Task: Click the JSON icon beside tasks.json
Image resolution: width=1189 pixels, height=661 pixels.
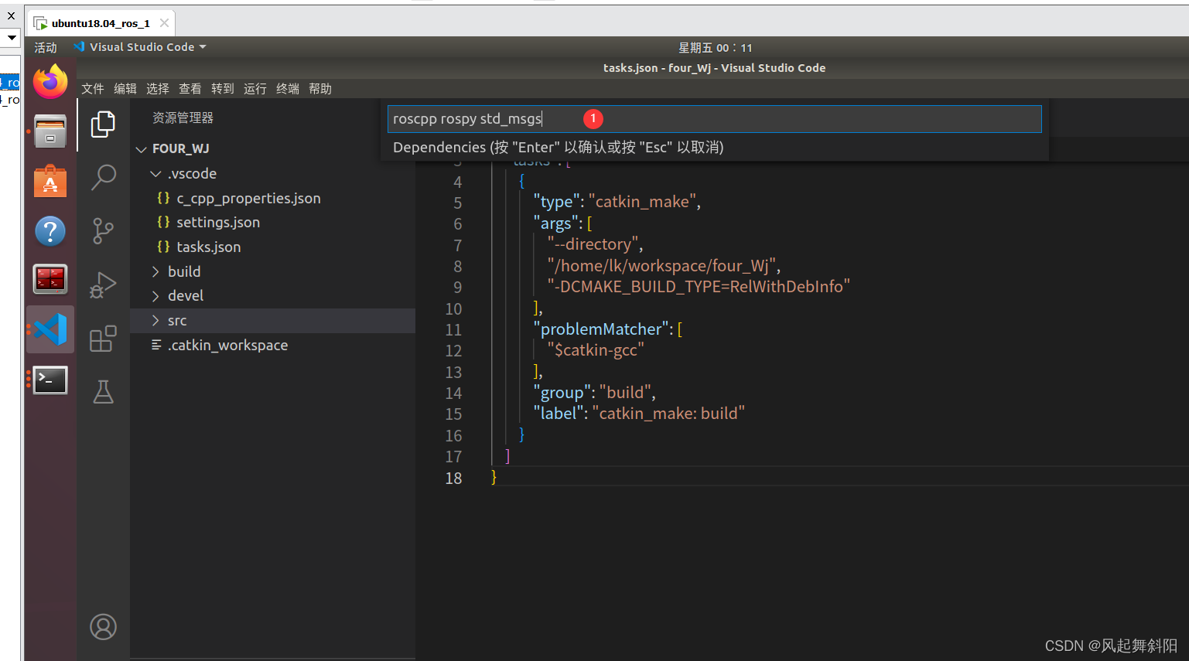Action: pos(163,247)
